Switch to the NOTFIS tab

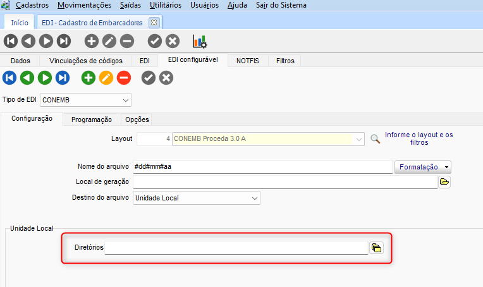(248, 61)
